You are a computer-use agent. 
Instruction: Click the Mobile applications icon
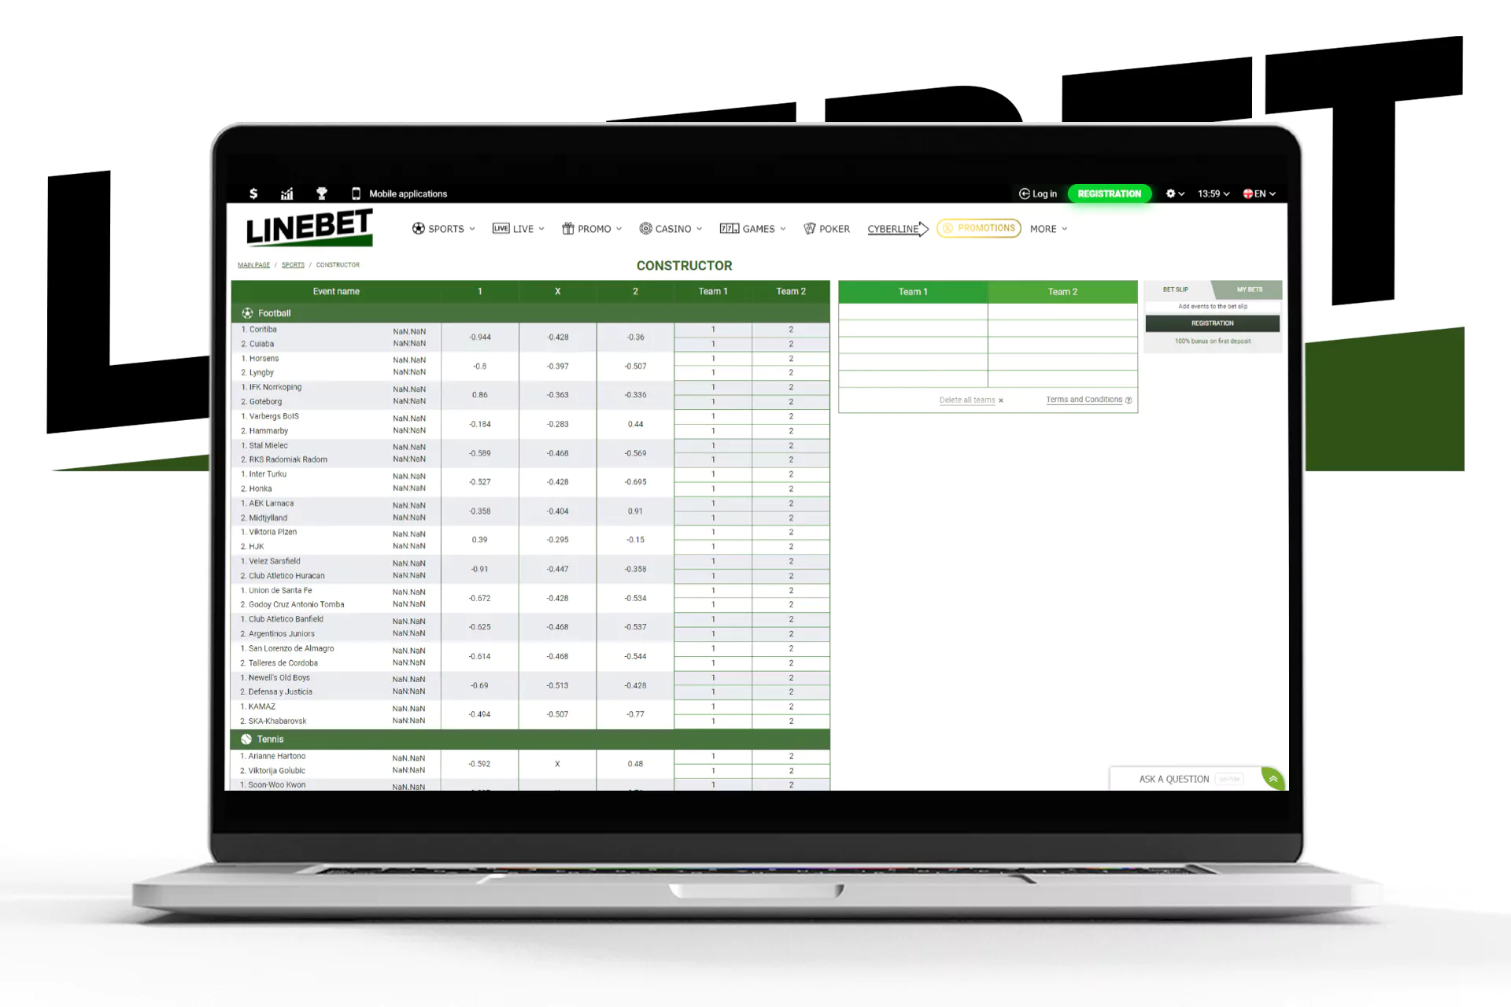tap(357, 194)
